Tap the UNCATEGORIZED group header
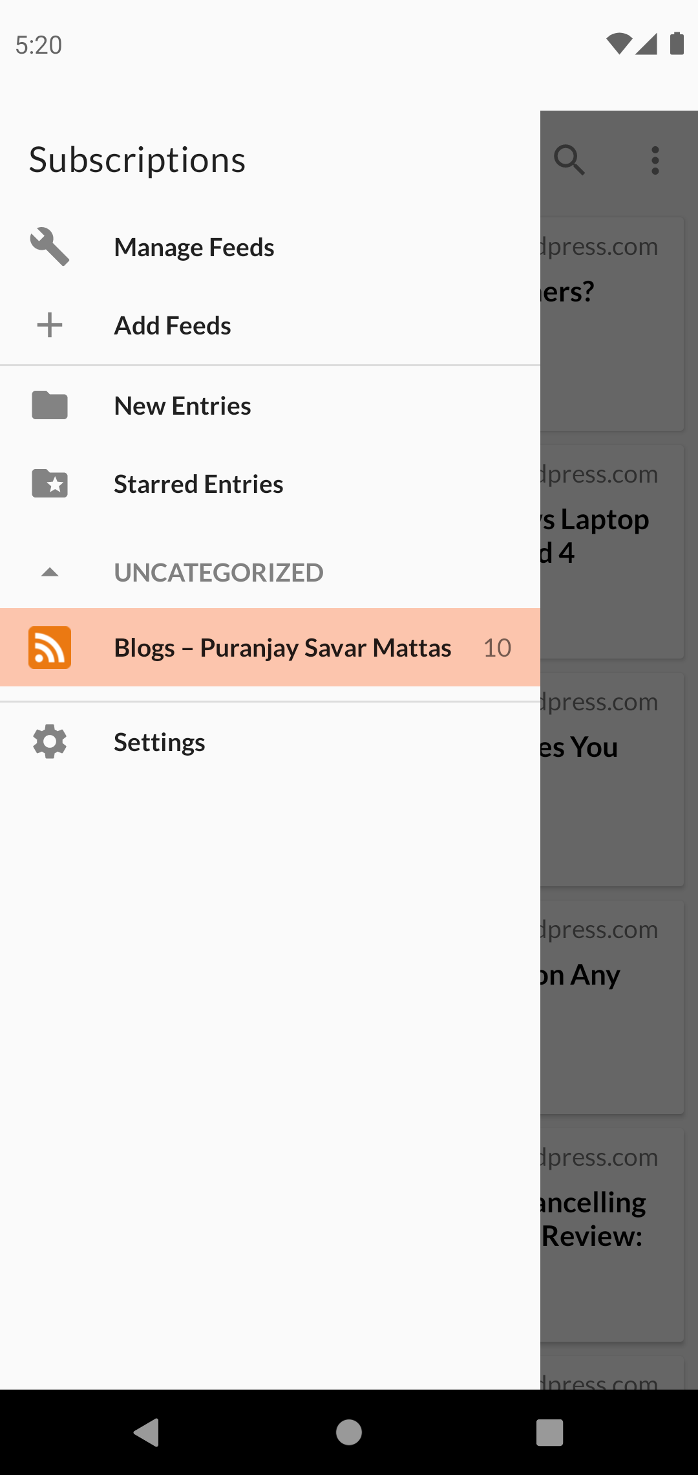The height and width of the screenshot is (1475, 698). [218, 573]
